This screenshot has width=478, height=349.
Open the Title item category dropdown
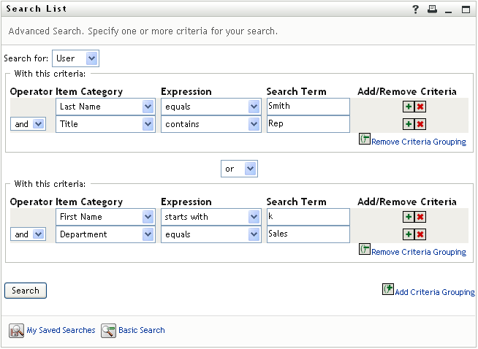(105, 124)
